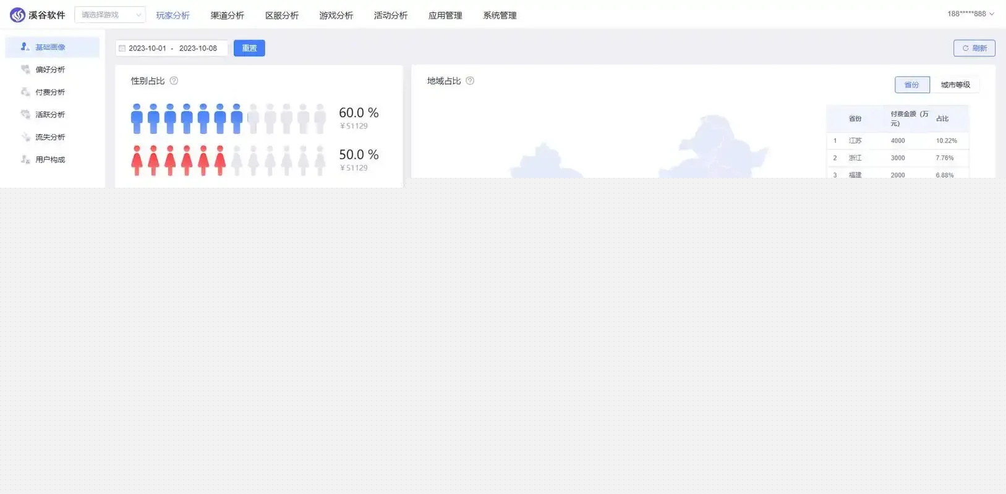Select 基础画像 label in the sidebar
1006x494 pixels.
[x=50, y=47]
